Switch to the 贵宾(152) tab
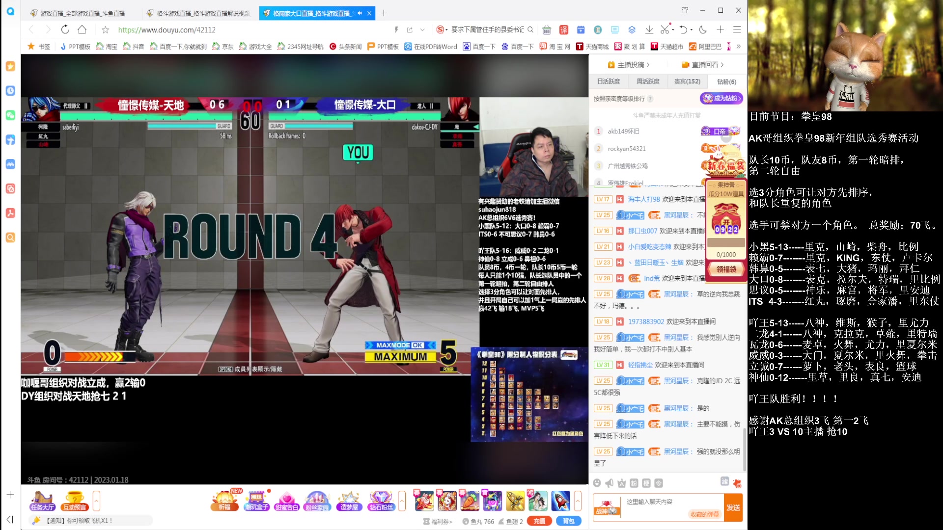Image resolution: width=943 pixels, height=530 pixels. tap(687, 81)
